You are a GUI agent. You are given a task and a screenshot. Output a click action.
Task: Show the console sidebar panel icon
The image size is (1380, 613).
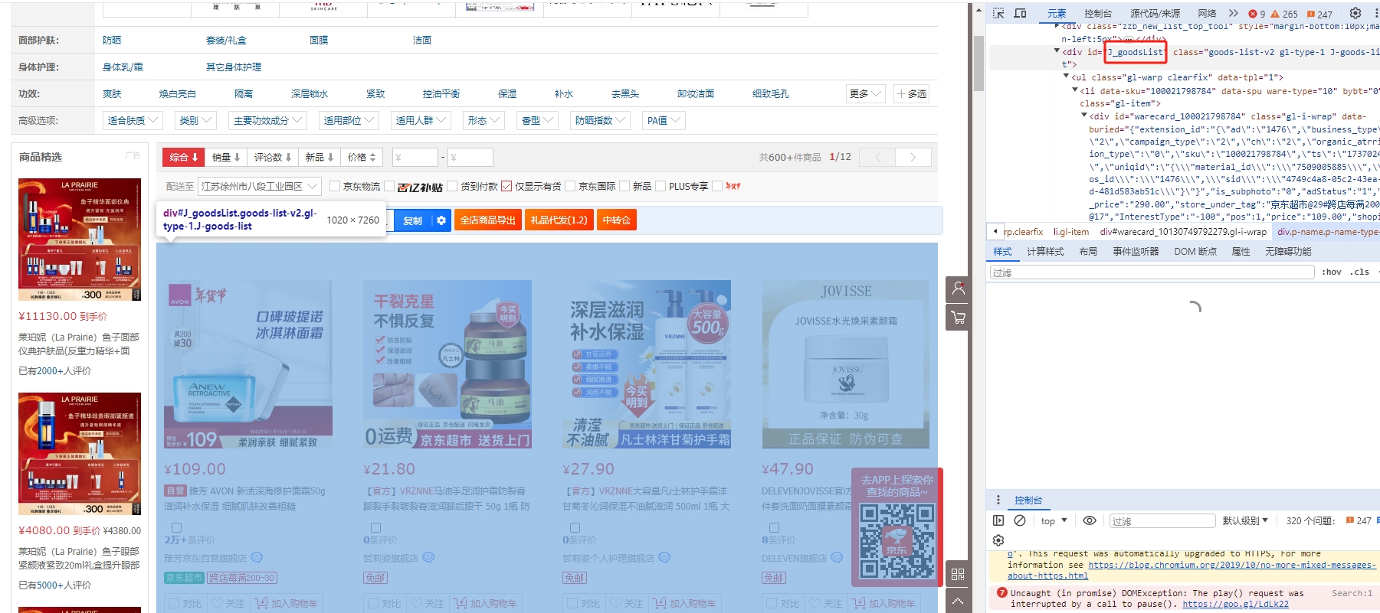pyautogui.click(x=998, y=520)
